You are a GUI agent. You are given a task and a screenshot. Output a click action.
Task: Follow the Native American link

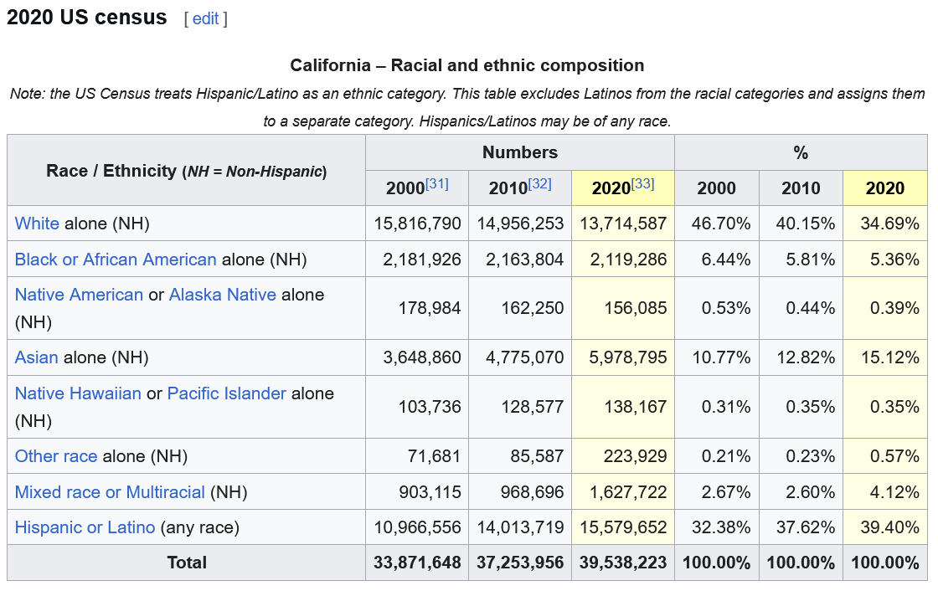click(x=79, y=295)
